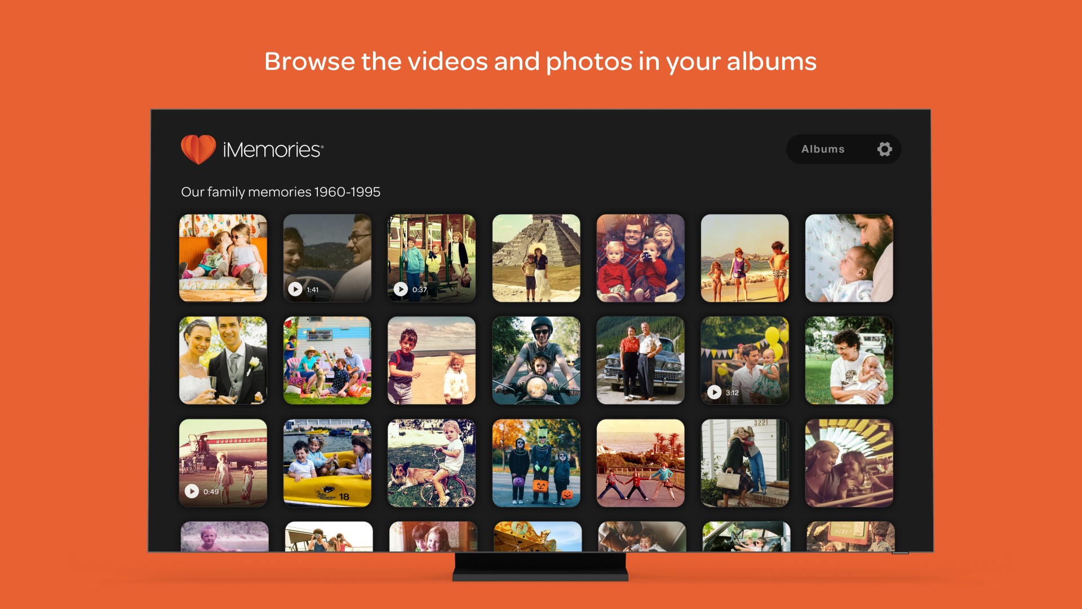
Task: Open the grandmother holding baby photo
Action: pyautogui.click(x=849, y=360)
